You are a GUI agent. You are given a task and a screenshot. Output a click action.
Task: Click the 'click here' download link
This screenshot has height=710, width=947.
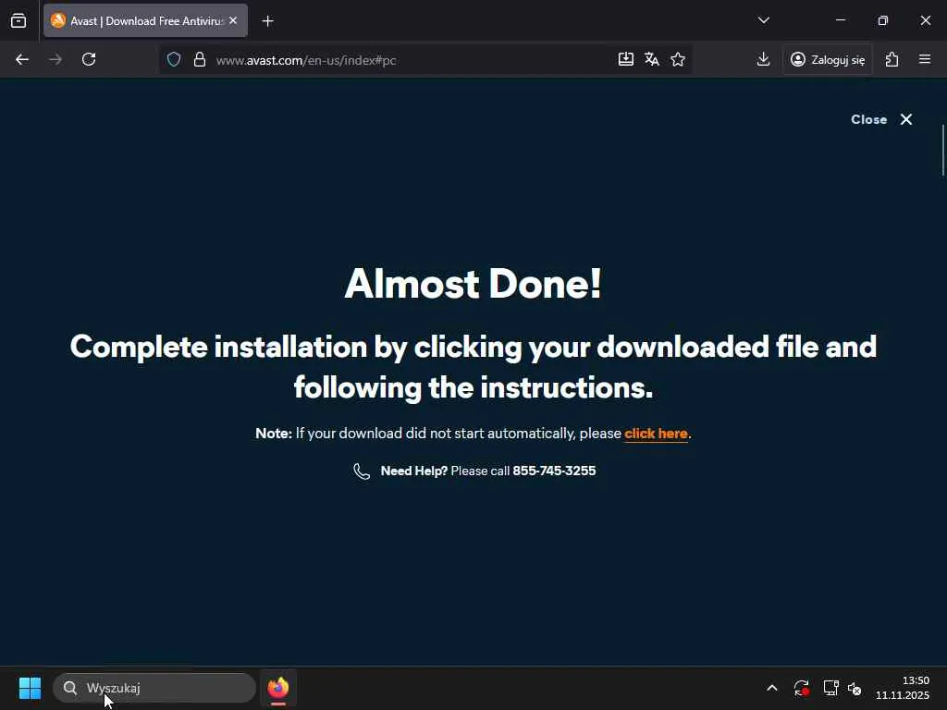[656, 434]
